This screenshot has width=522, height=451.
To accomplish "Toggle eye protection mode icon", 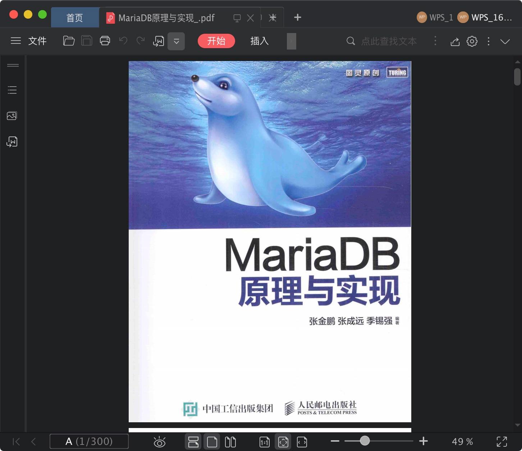I will pos(159,442).
